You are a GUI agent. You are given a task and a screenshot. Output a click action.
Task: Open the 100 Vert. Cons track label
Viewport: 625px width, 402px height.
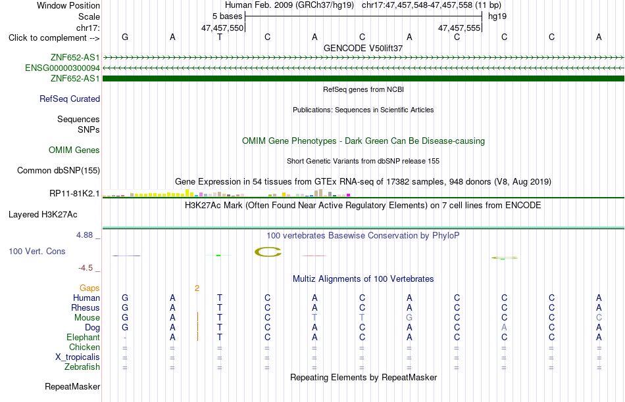37,251
